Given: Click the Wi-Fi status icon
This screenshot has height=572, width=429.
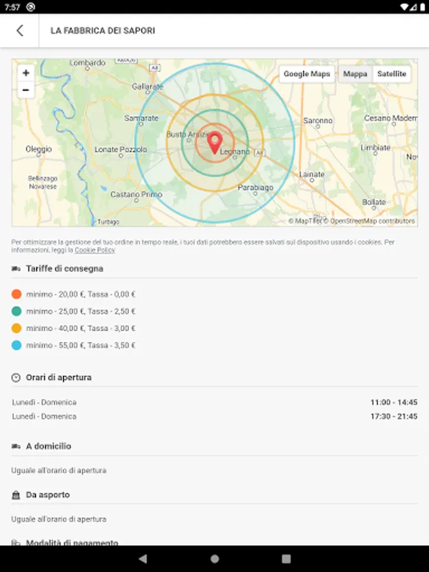Looking at the screenshot, I should point(404,7).
